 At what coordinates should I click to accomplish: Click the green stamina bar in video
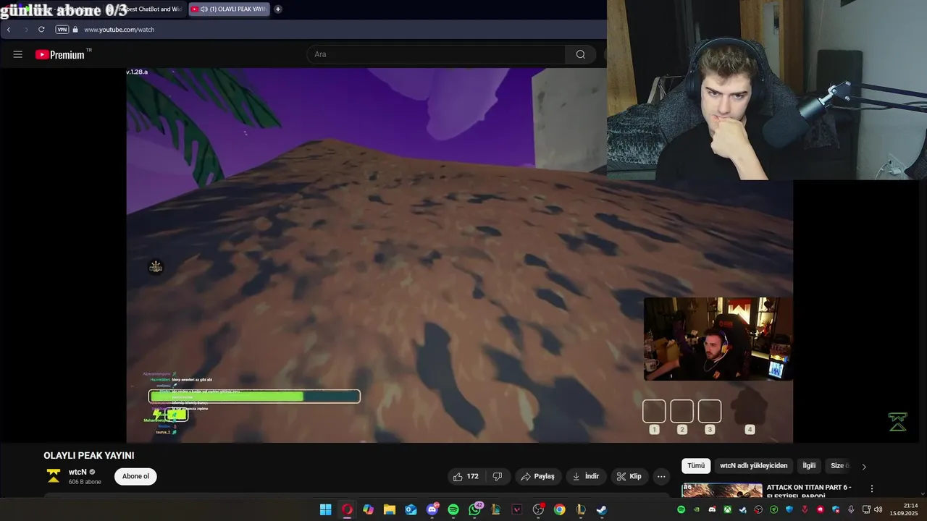pos(254,396)
